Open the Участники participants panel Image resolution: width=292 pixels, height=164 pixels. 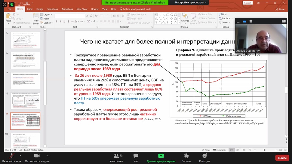pos(116,156)
